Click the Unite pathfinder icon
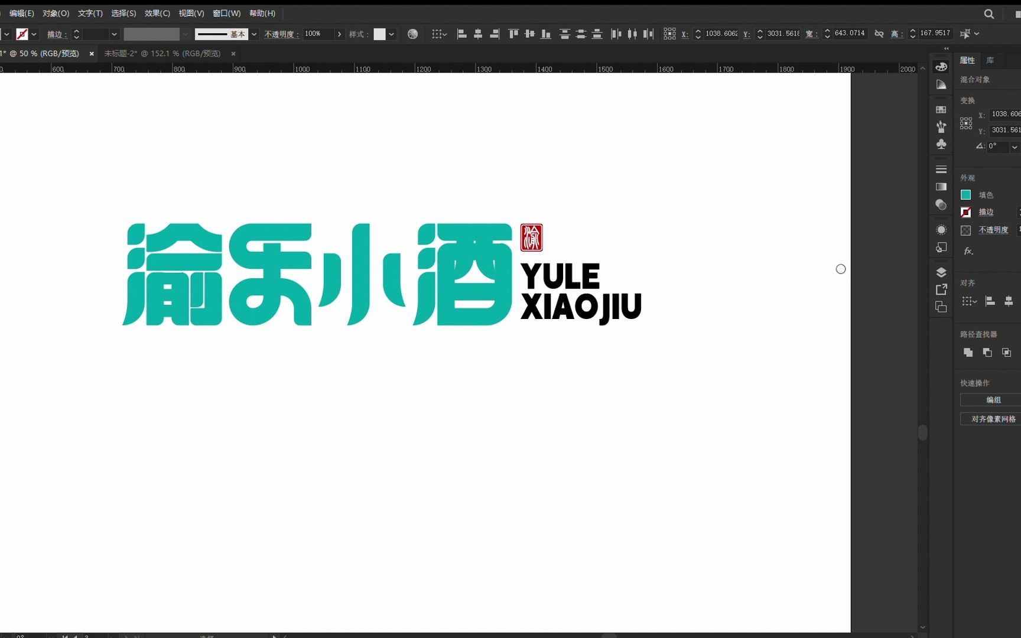Screen dimensions: 1021x638 (x=968, y=353)
